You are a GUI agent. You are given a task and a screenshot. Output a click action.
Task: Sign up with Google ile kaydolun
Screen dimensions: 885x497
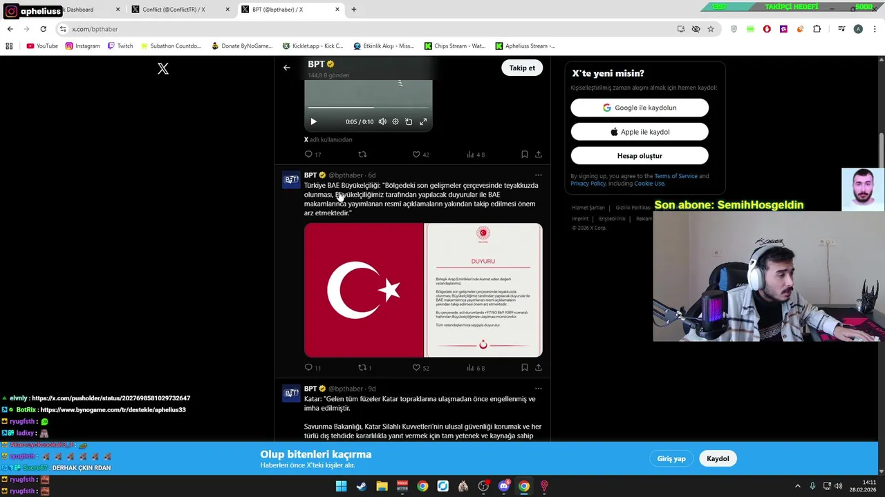pyautogui.click(x=640, y=108)
